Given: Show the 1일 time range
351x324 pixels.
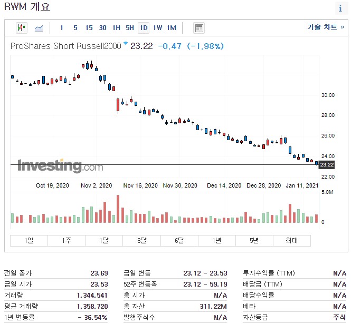Looking at the screenshot, I should point(29,240).
